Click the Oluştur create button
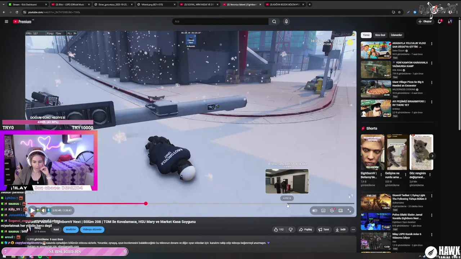 (425, 22)
